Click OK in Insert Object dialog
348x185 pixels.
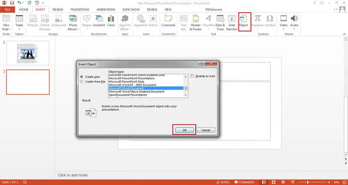coord(184,130)
